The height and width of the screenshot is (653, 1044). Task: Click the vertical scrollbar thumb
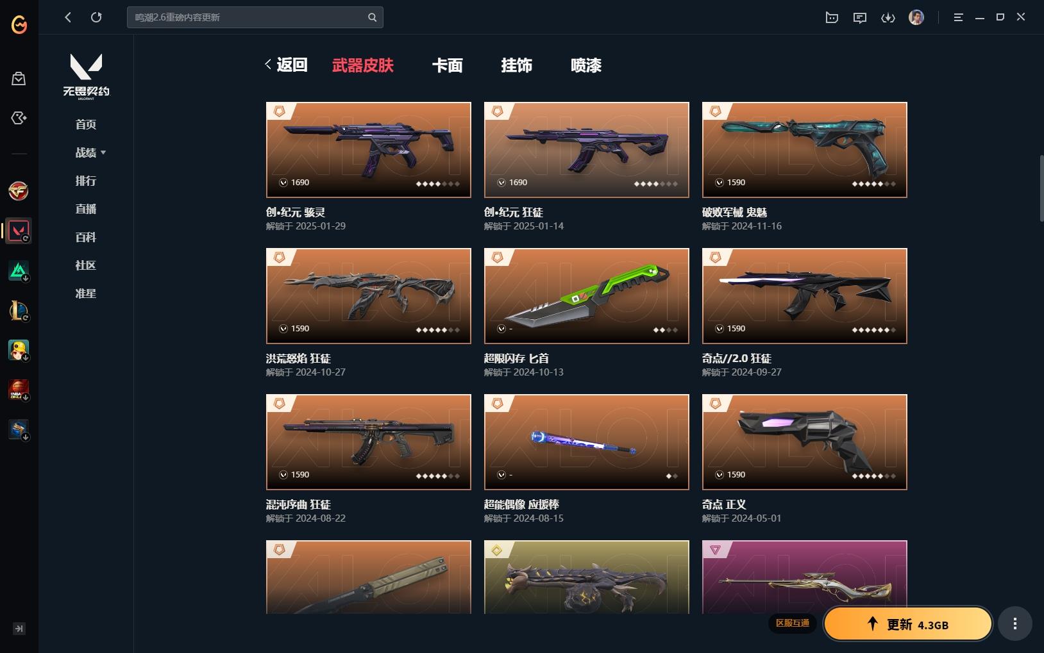point(1041,188)
